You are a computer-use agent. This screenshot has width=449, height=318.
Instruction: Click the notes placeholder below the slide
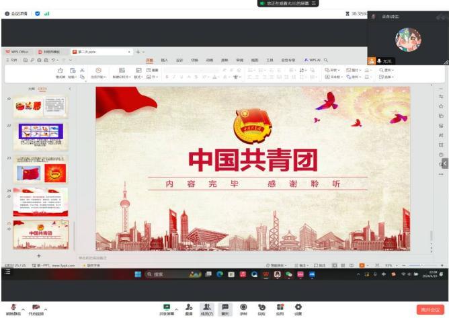pos(93,258)
